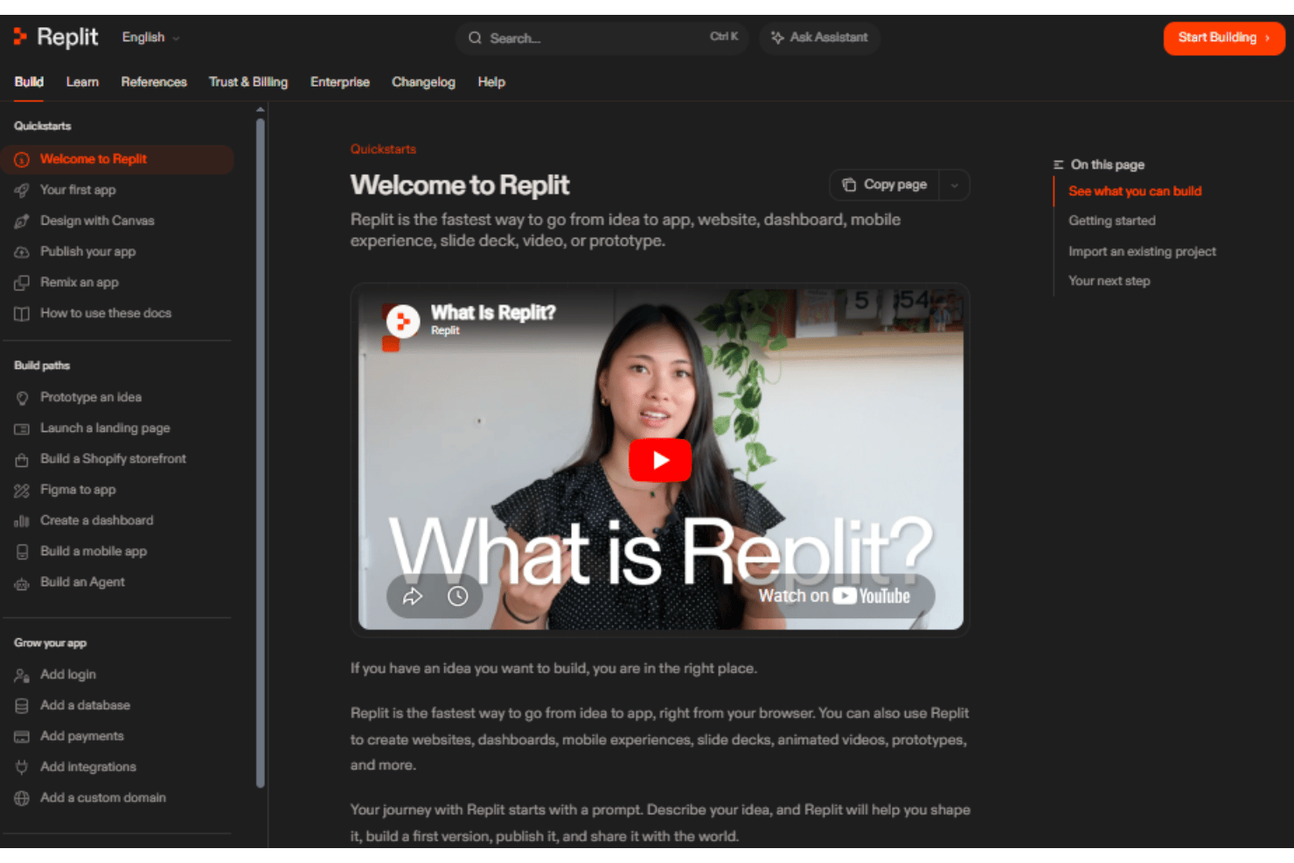Click the robot icon for Build an Agent
The height and width of the screenshot is (863, 1294).
[22, 583]
